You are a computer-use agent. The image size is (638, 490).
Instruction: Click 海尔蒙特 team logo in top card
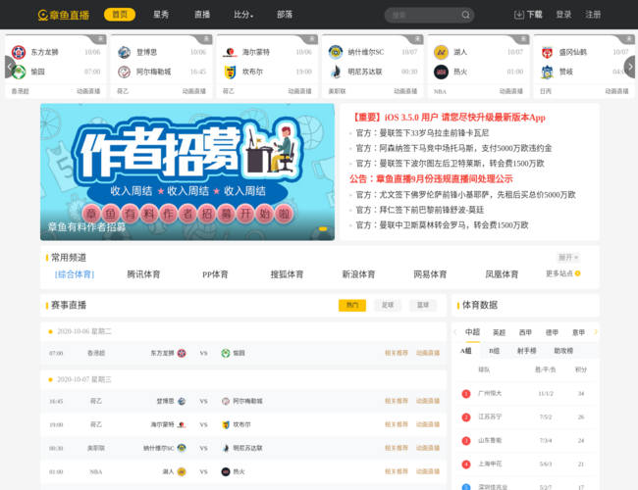[x=230, y=52]
